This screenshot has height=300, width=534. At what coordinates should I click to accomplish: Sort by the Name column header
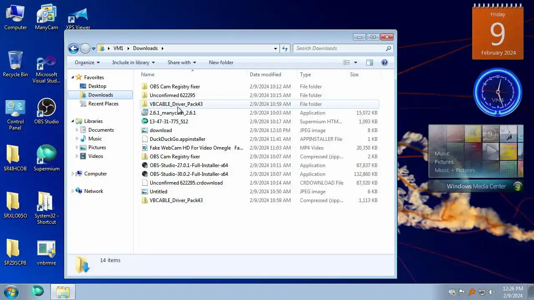pyautogui.click(x=192, y=75)
